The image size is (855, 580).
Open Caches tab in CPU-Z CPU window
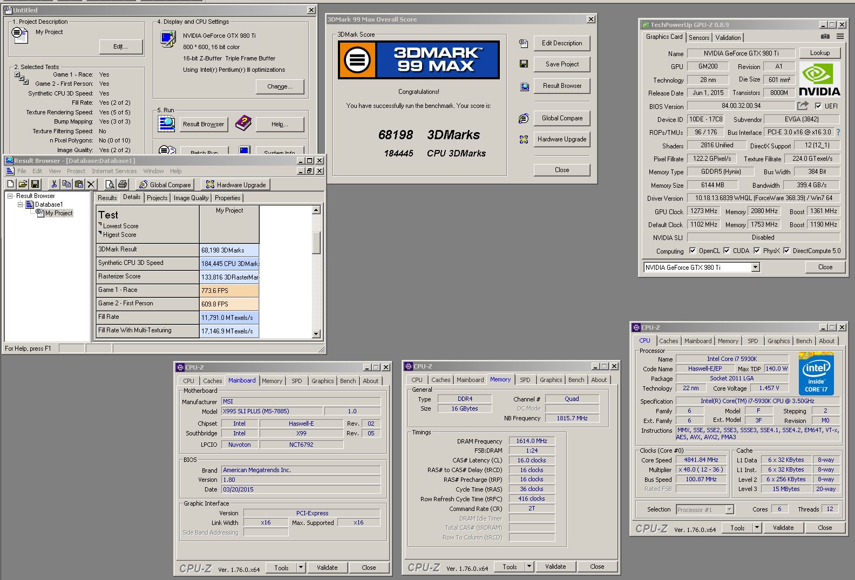pyautogui.click(x=668, y=341)
